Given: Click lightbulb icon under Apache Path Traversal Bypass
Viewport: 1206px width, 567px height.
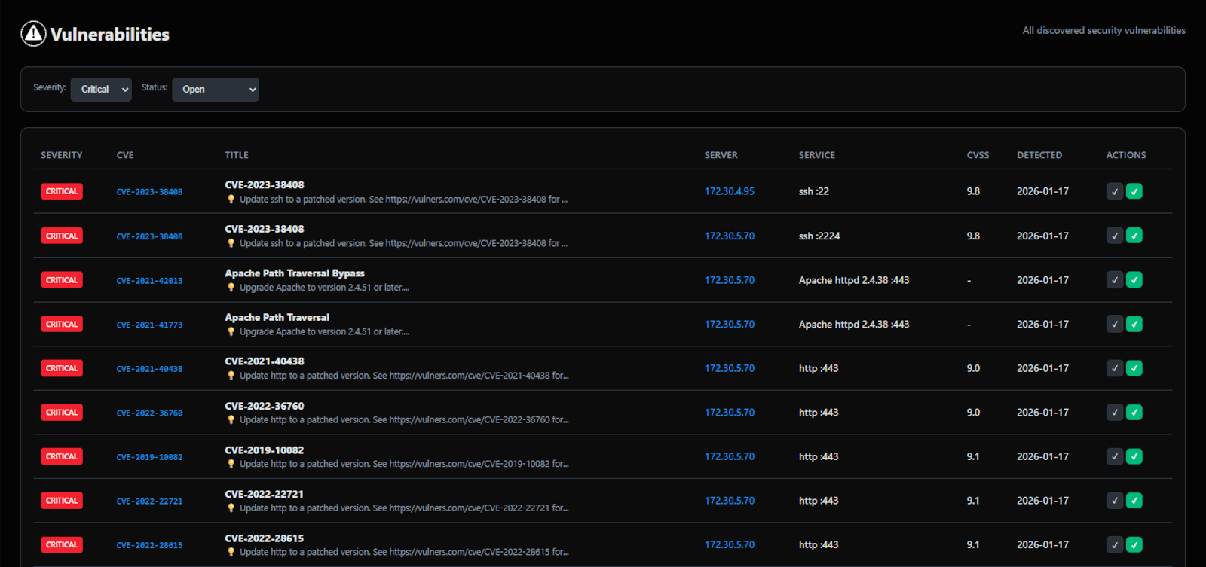Looking at the screenshot, I should pyautogui.click(x=231, y=288).
